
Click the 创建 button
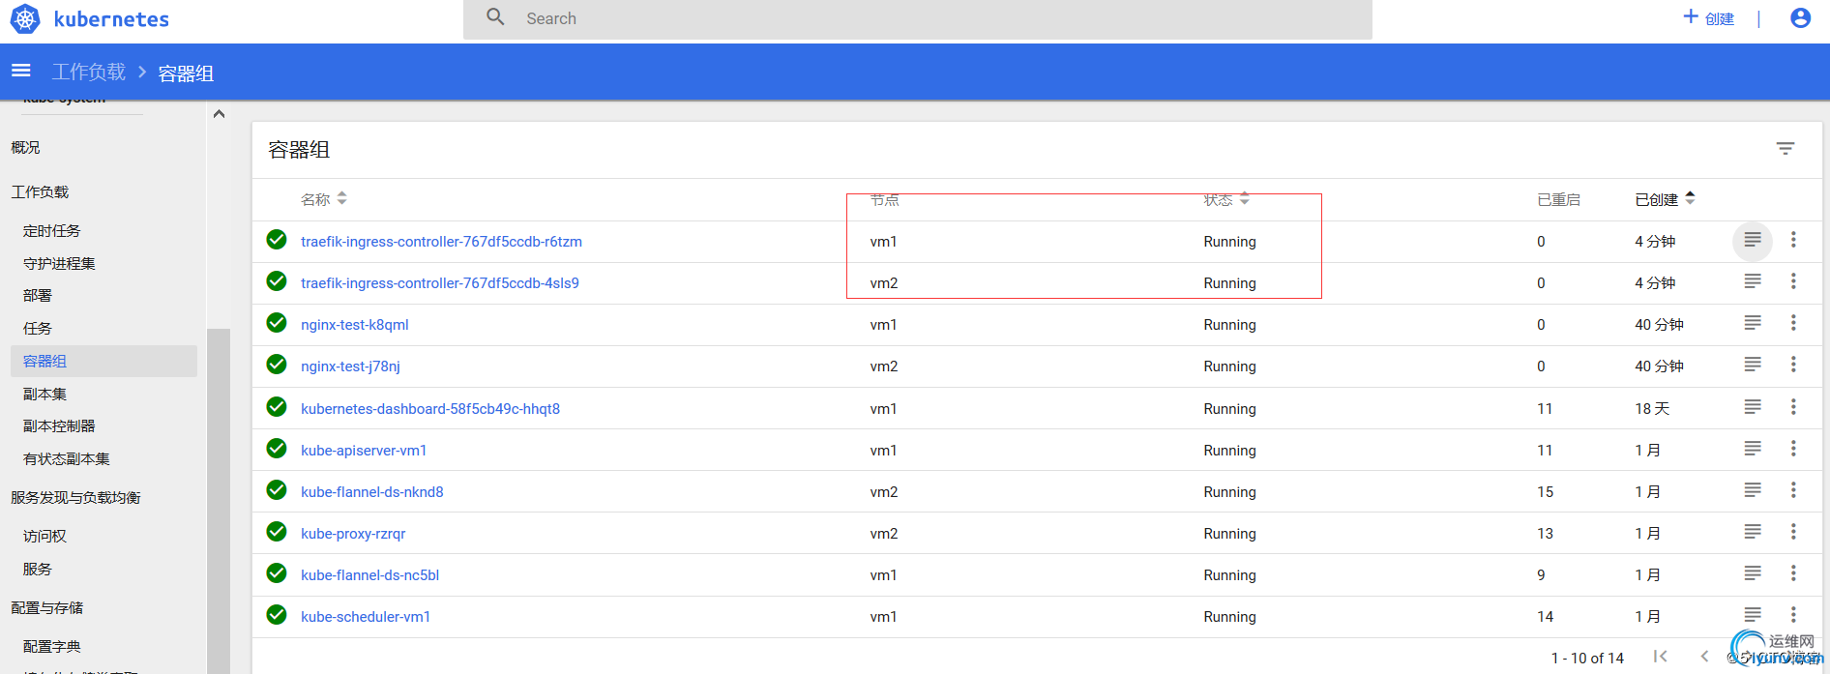1708,18
